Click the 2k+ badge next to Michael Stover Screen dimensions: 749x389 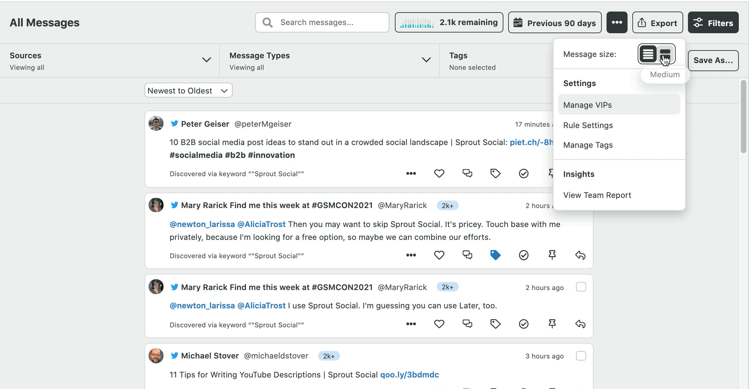(329, 356)
